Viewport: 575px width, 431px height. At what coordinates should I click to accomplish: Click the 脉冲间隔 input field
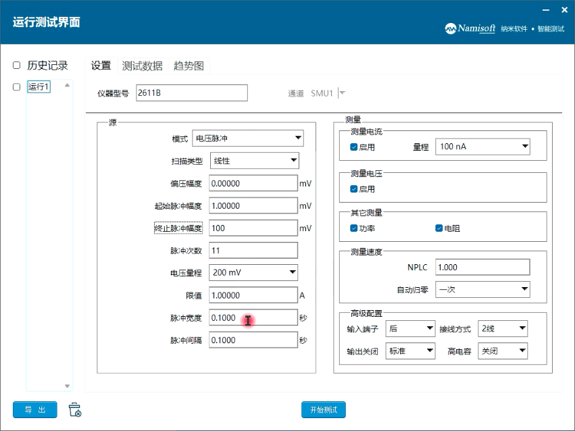point(253,340)
